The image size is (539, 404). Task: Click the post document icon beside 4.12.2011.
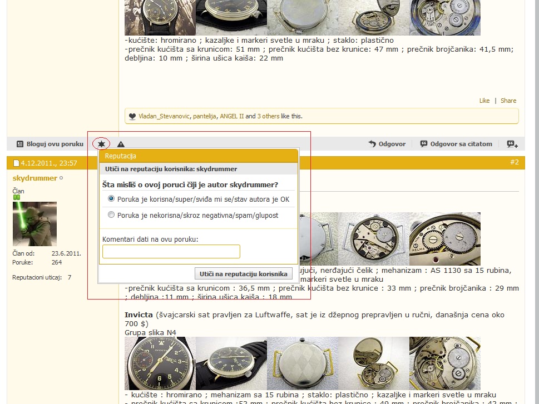(x=16, y=163)
